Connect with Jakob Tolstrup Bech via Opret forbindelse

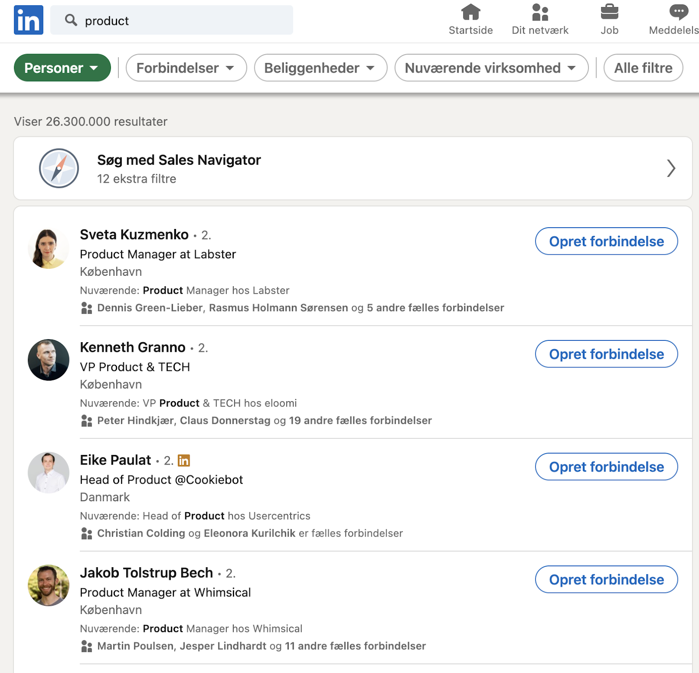[x=606, y=579]
